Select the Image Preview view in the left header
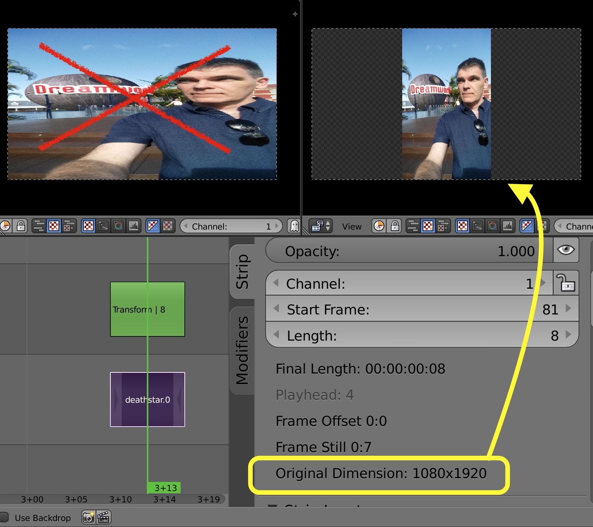The height and width of the screenshot is (527, 593). 54,226
